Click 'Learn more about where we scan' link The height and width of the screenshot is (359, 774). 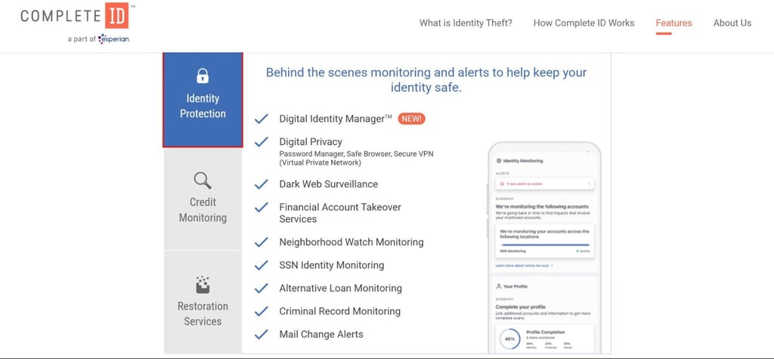coord(525,266)
